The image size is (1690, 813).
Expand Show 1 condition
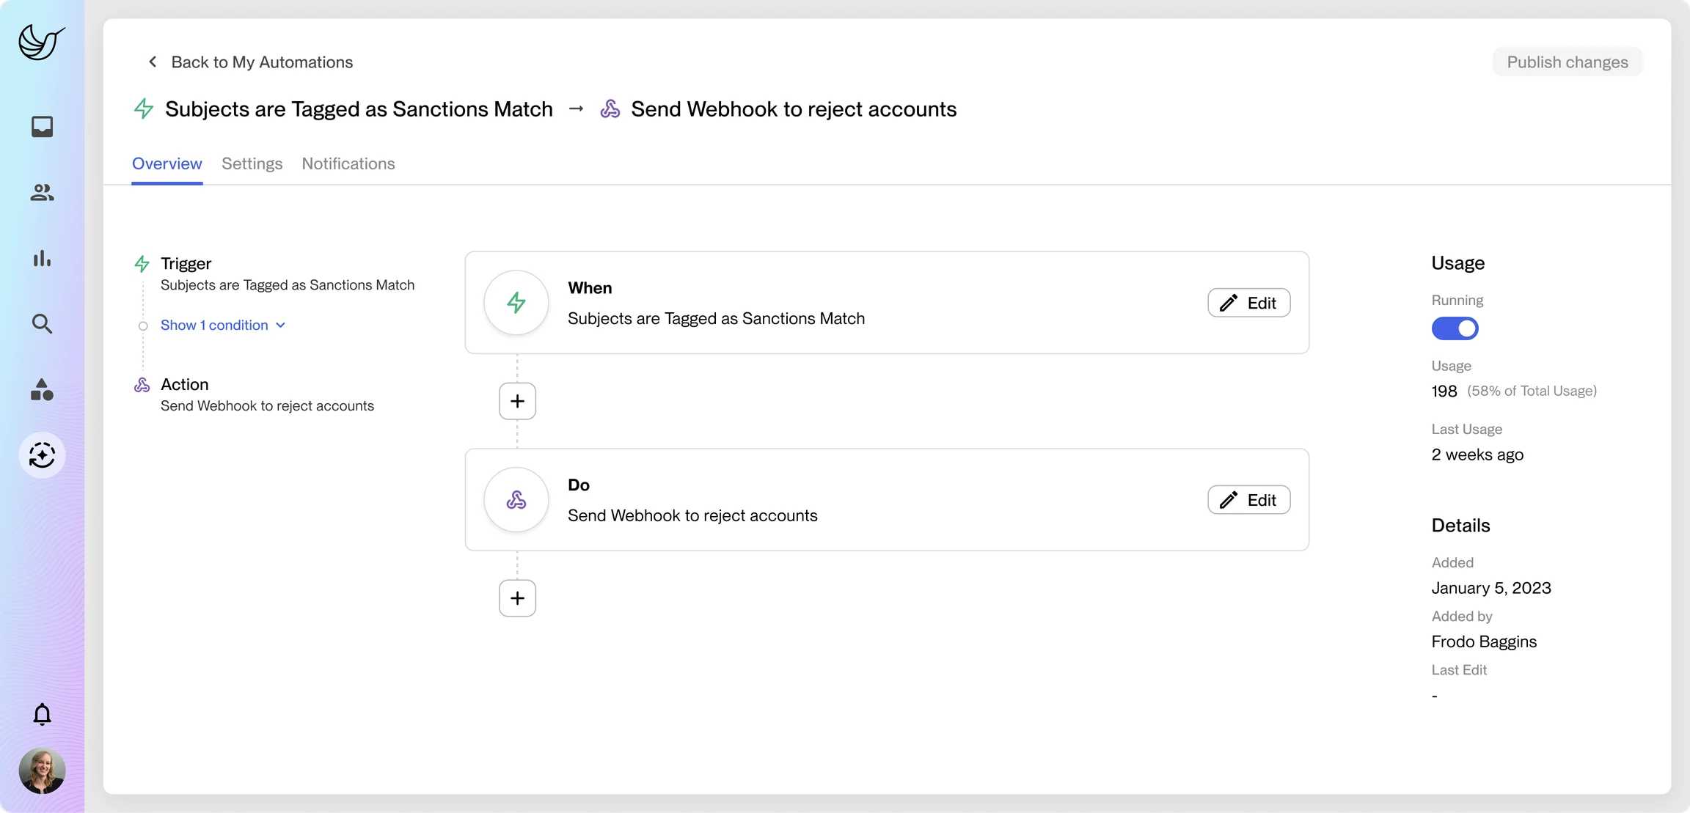(223, 325)
